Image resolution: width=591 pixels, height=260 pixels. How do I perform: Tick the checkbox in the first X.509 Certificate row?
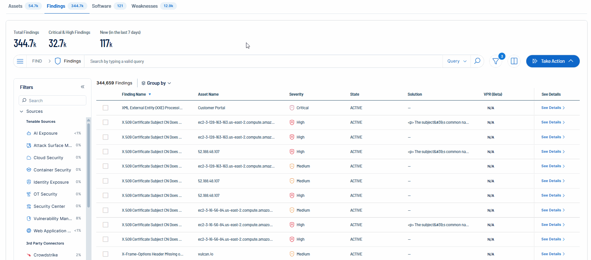[x=105, y=122]
